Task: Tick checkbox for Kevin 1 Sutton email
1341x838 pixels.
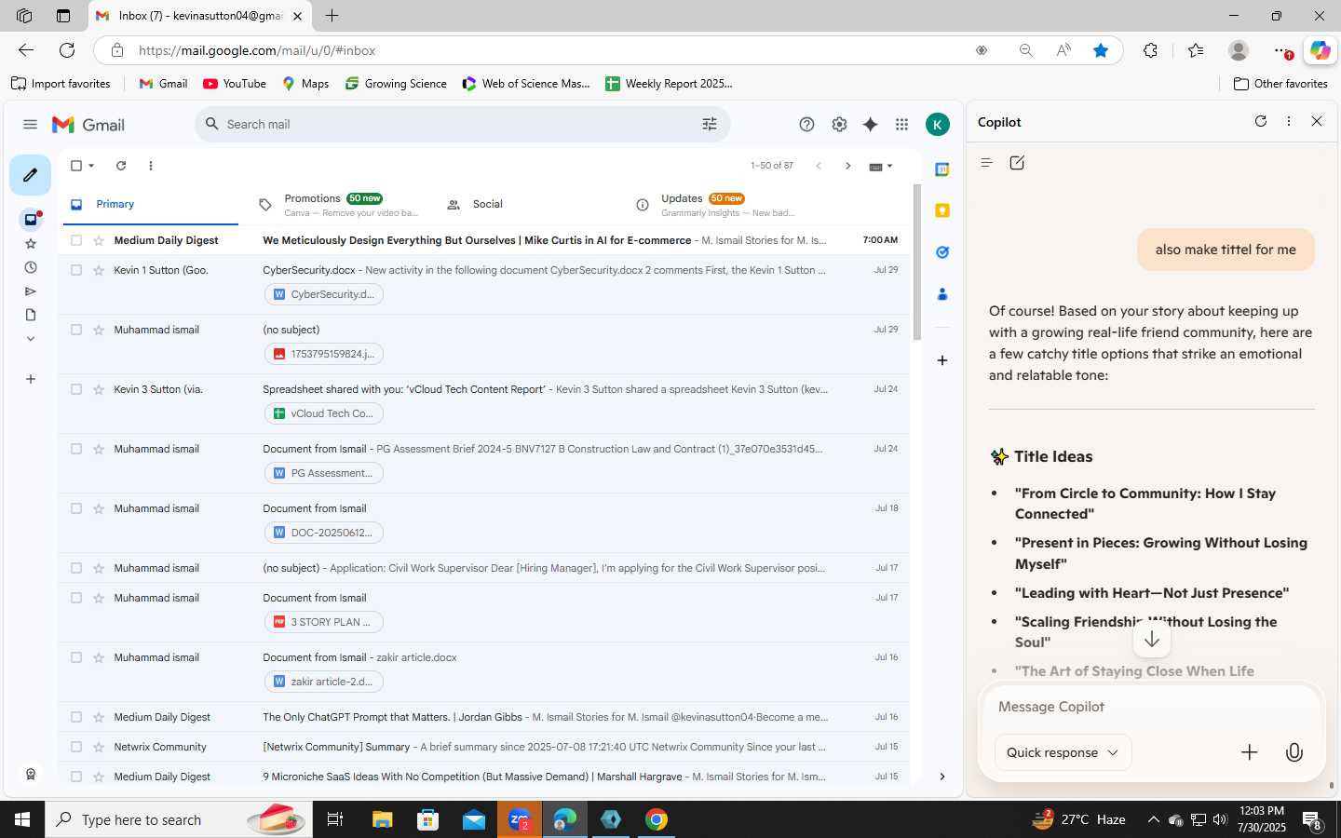Action: 76,270
